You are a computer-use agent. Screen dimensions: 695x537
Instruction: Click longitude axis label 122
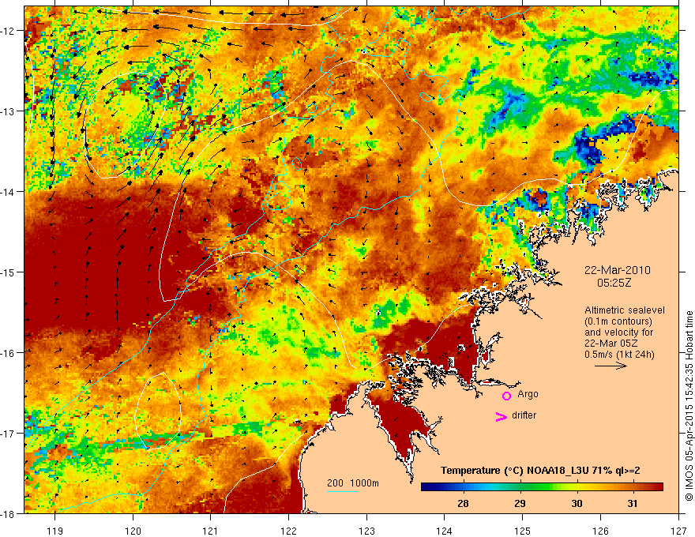288,531
